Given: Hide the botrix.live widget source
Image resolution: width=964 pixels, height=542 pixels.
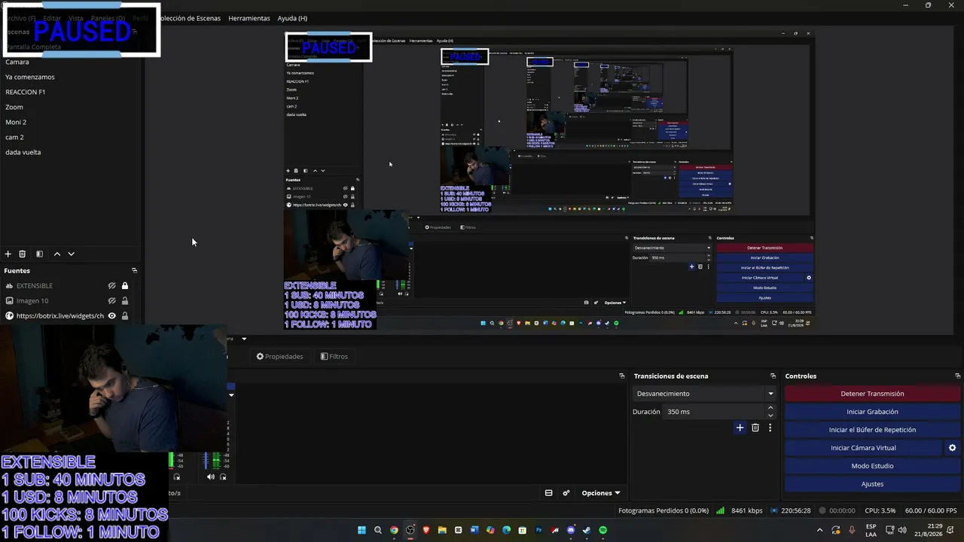Looking at the screenshot, I should [x=111, y=316].
